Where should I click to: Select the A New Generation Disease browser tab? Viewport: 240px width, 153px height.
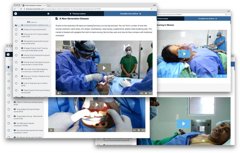point(34,5)
